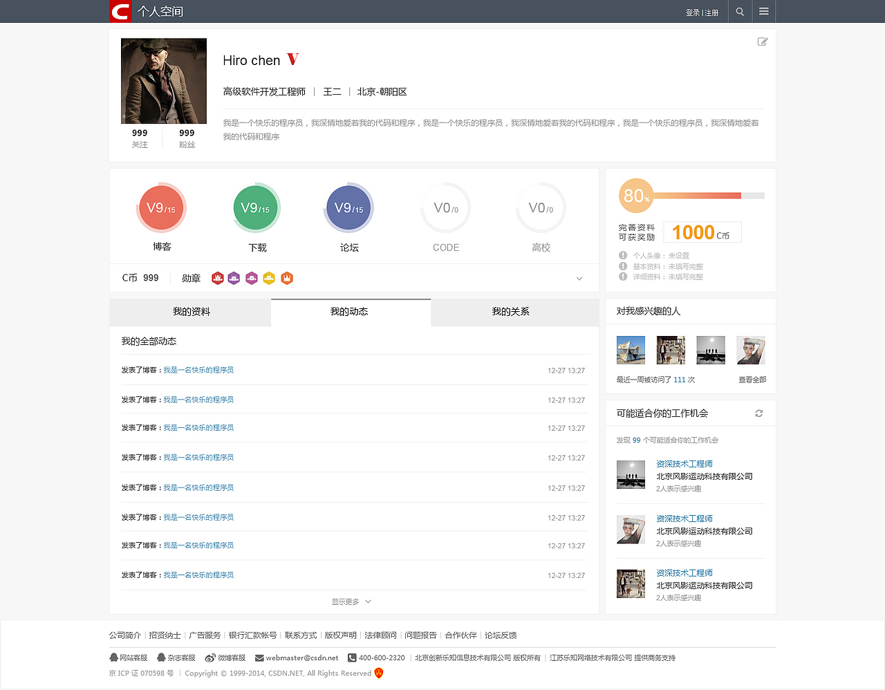Viewport: 885px width, 690px height.
Task: Select the first red medal badge beside 勋章
Action: 218,278
